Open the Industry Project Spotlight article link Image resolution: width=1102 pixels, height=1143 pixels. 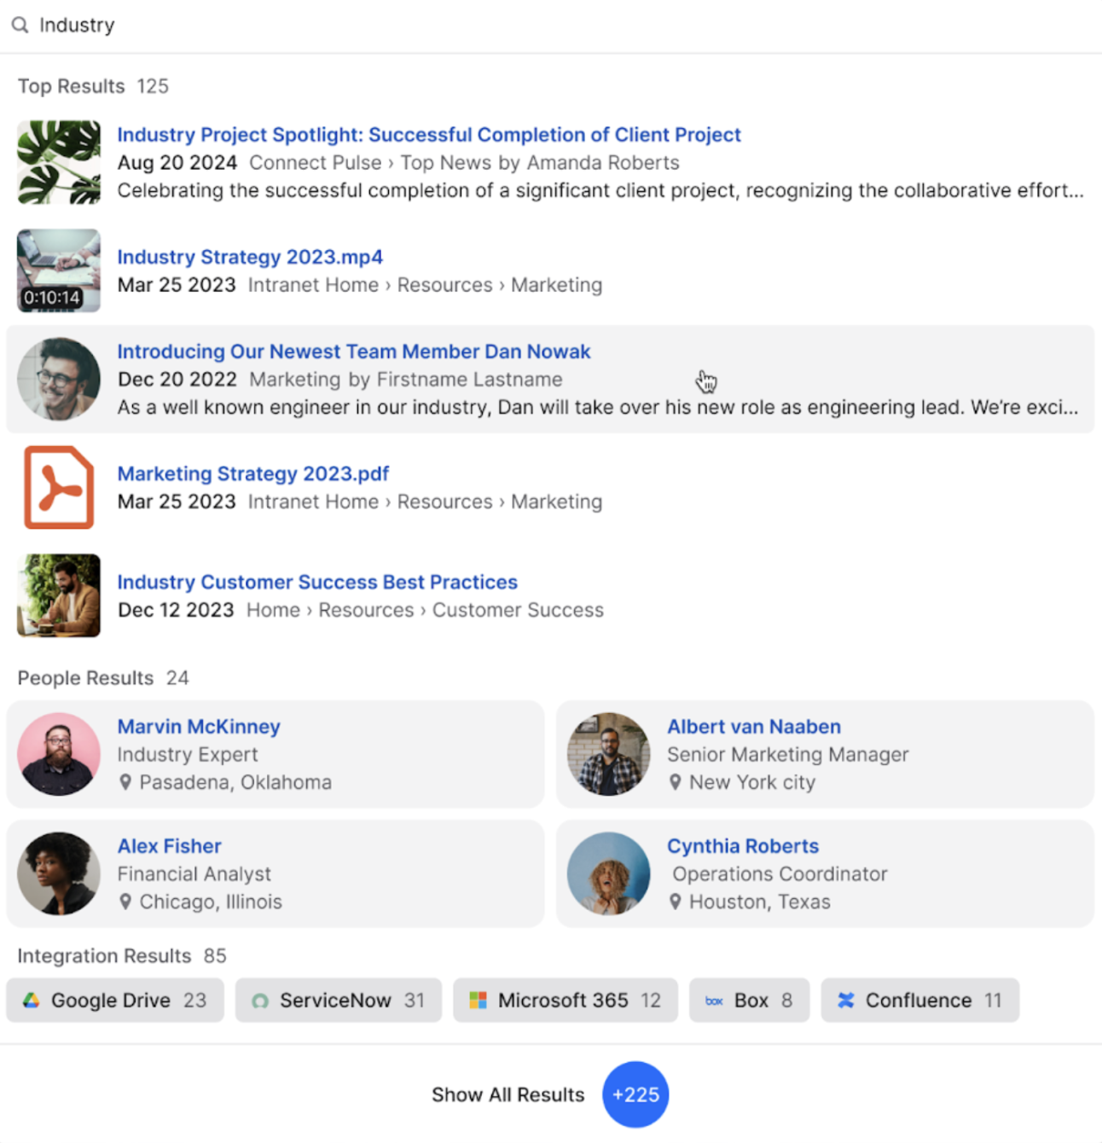coord(428,135)
